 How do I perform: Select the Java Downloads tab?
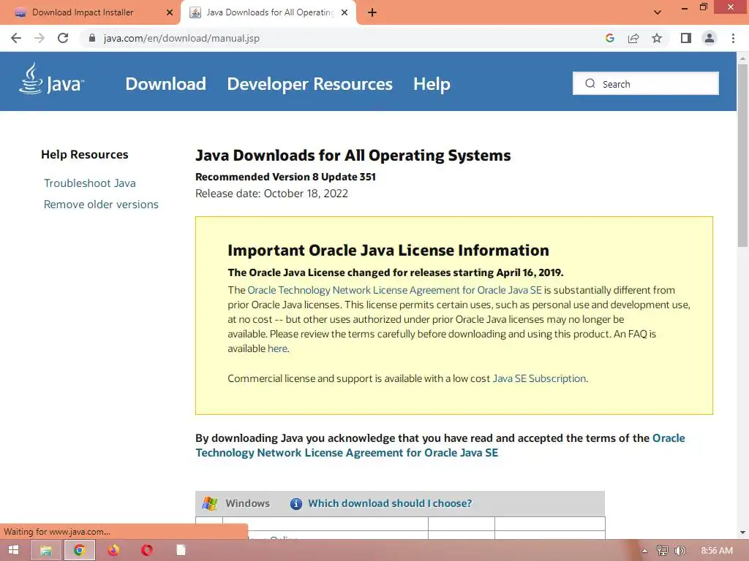(268, 12)
